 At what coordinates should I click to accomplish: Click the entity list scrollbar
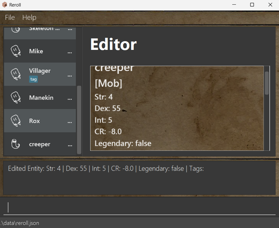click(x=79, y=120)
